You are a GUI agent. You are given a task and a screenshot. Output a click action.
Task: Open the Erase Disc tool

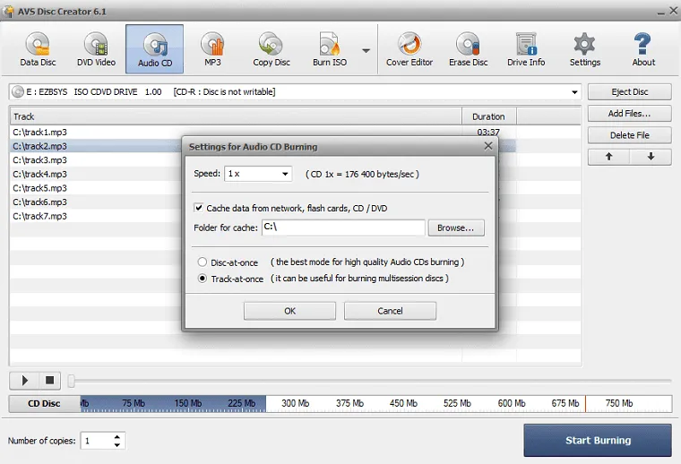coord(468,49)
